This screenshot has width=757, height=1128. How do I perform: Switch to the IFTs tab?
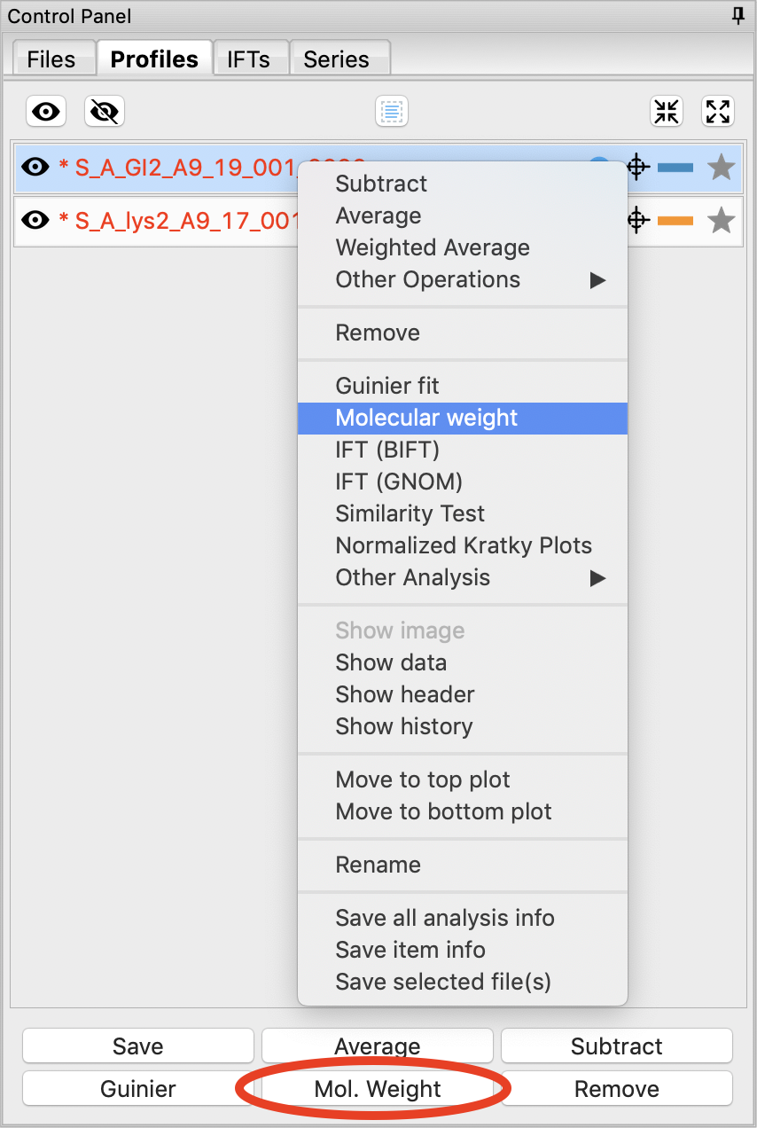click(x=248, y=59)
